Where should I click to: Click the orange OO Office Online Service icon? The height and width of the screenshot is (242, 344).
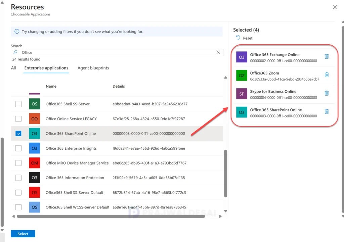tap(35, 119)
